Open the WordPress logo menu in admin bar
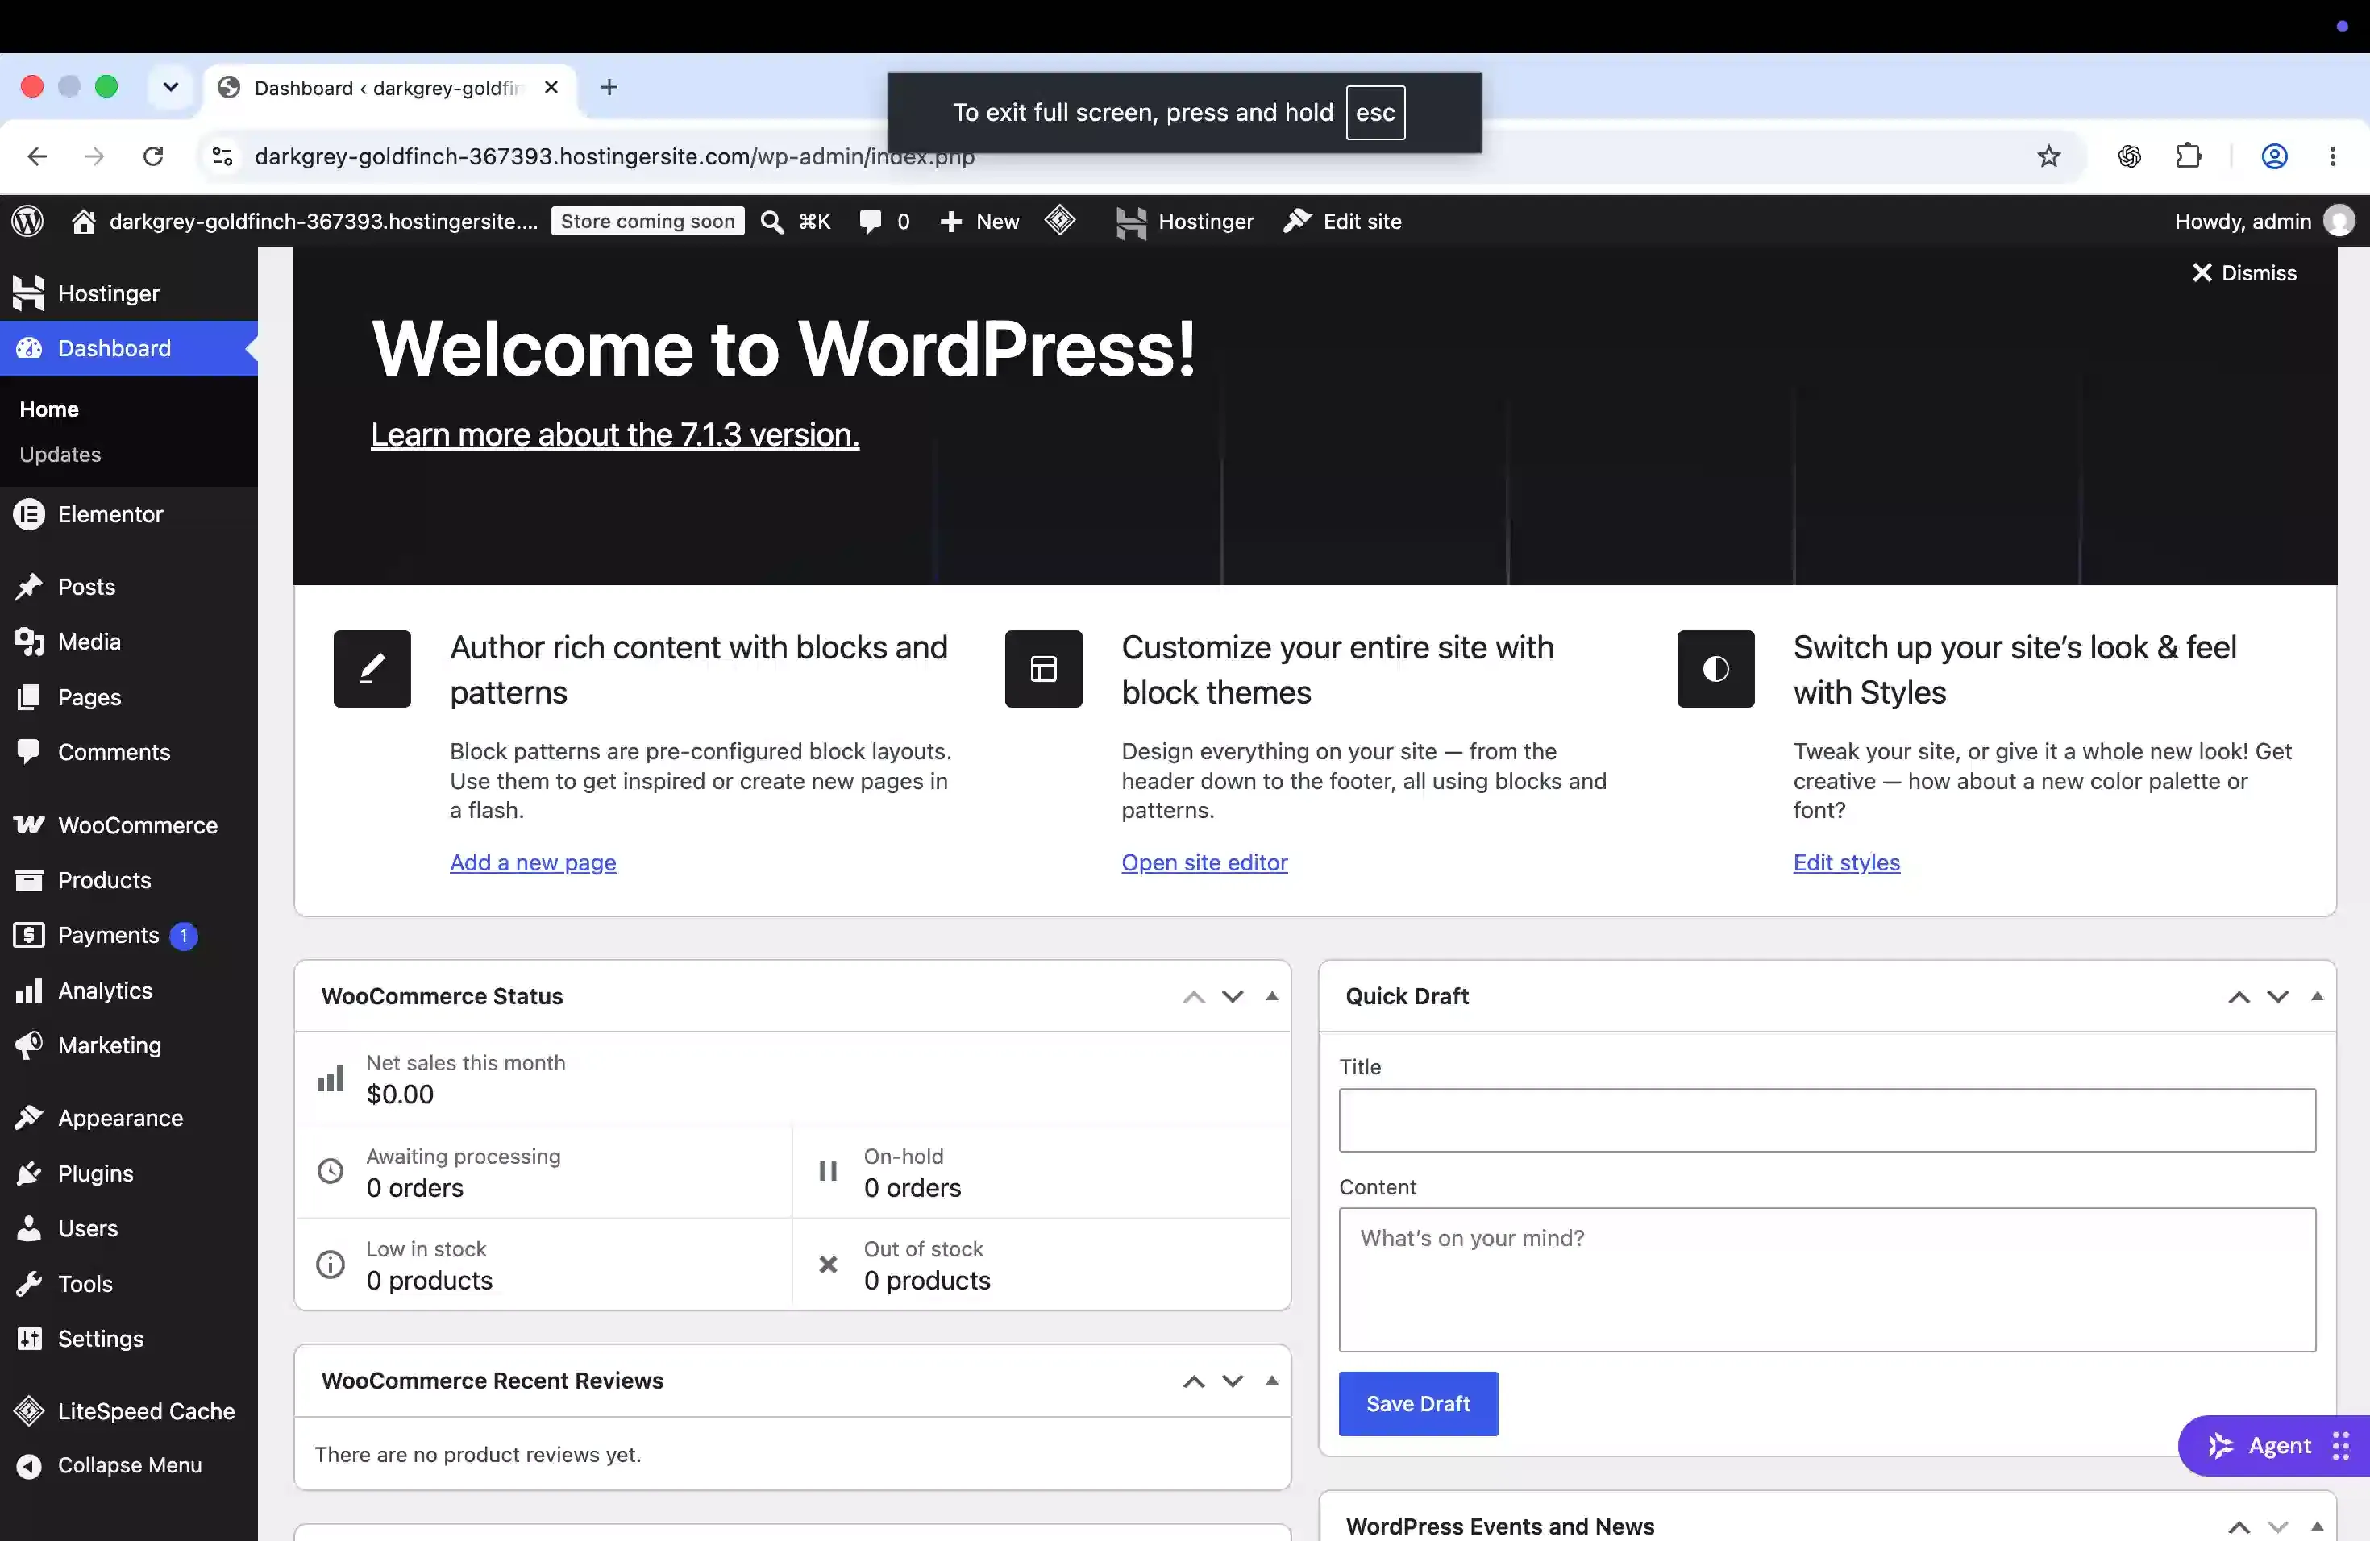The width and height of the screenshot is (2370, 1541). (x=28, y=221)
